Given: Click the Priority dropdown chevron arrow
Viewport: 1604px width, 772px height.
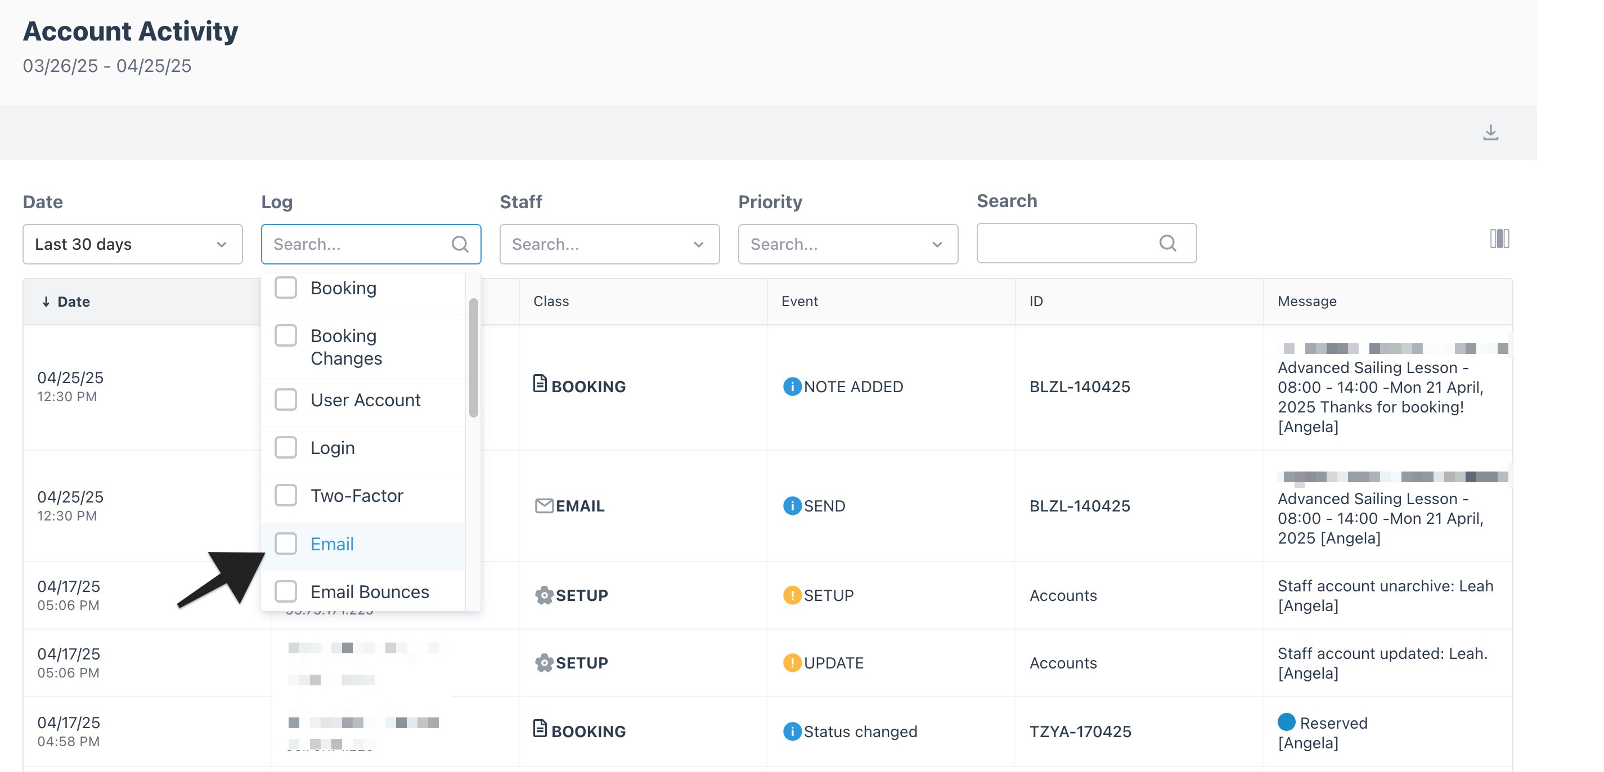Looking at the screenshot, I should click(x=937, y=245).
